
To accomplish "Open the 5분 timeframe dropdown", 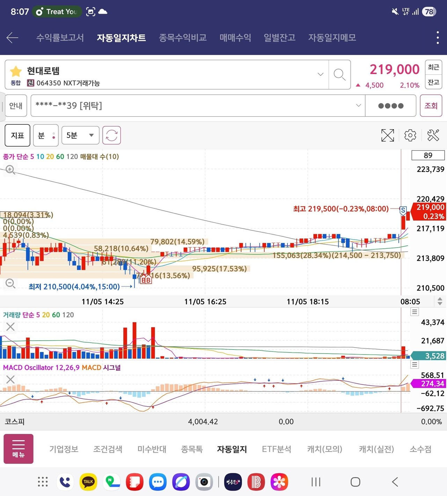I will (x=80, y=135).
